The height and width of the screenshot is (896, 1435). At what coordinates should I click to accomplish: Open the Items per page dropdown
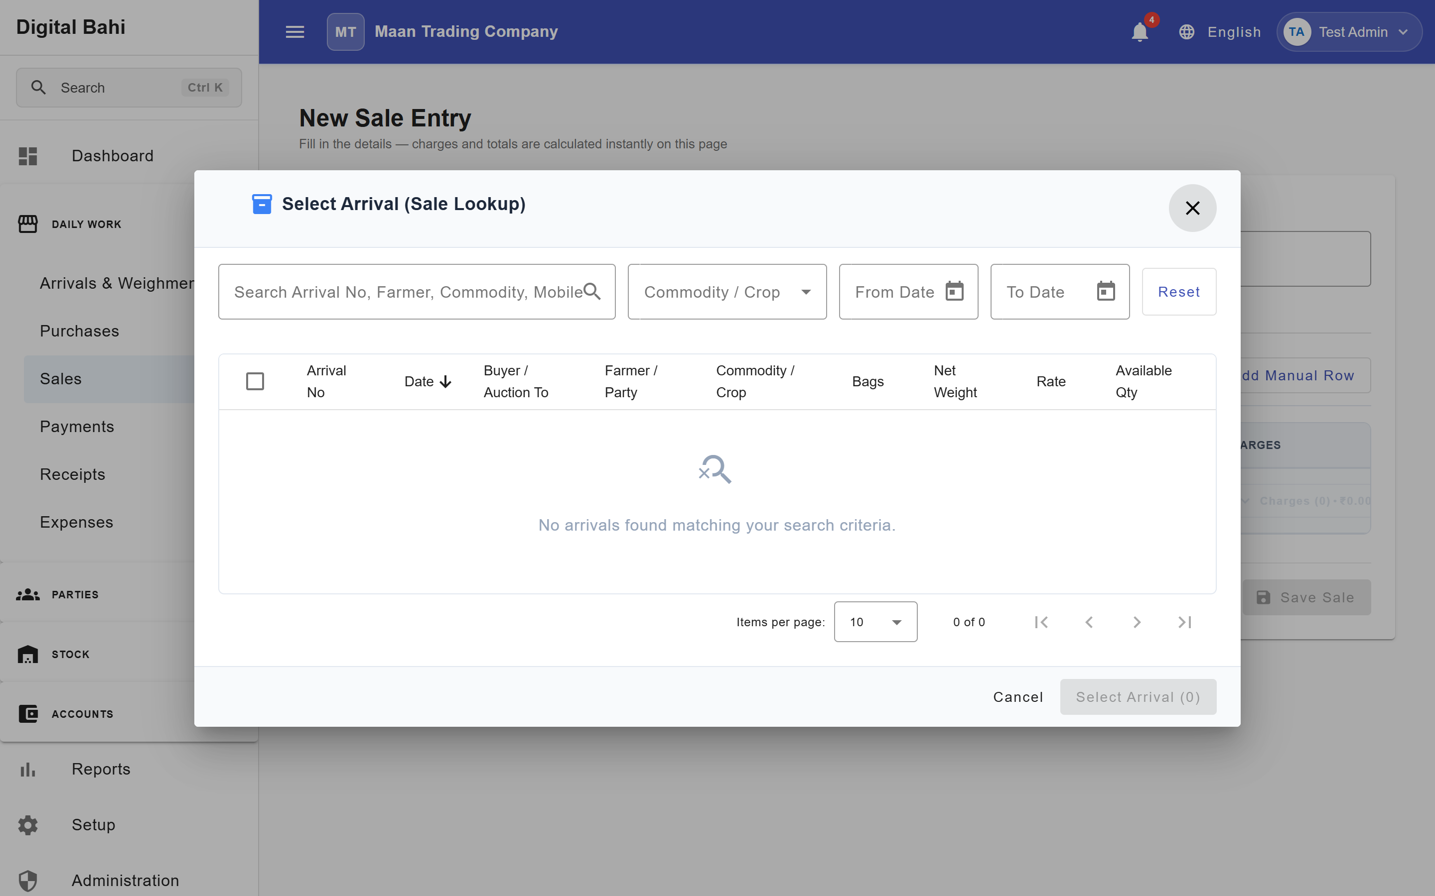point(875,622)
